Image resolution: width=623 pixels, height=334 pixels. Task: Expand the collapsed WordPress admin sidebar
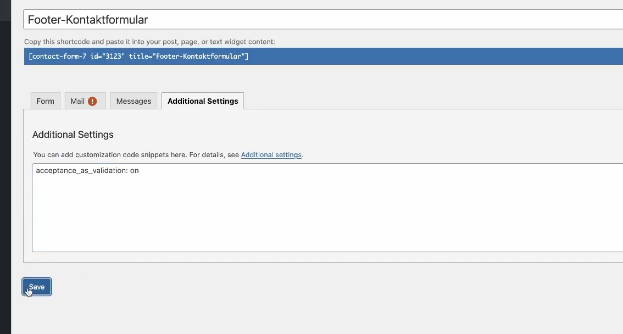(5, 165)
